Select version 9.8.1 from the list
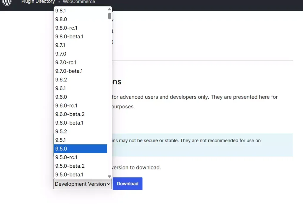This screenshot has width=303, height=204. click(x=80, y=11)
